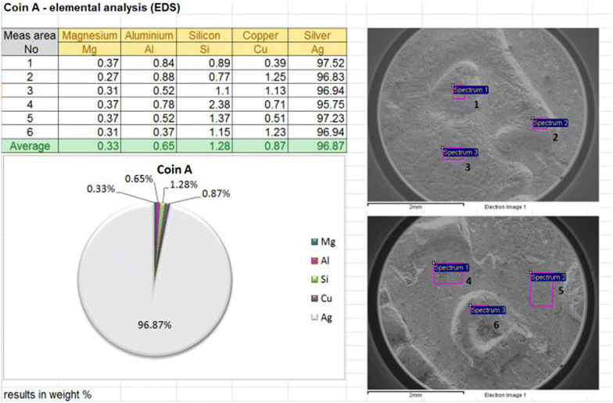This screenshot has width=613, height=403.
Task: Select silicon value 2.38 in row 4
Action: 205,105
